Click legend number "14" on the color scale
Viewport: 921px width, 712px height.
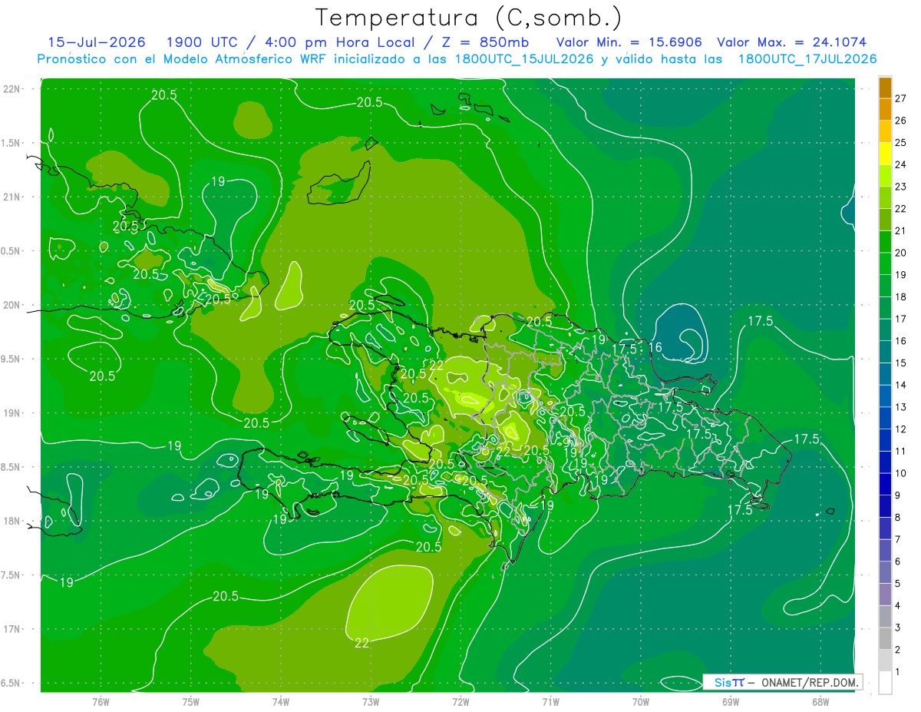901,385
